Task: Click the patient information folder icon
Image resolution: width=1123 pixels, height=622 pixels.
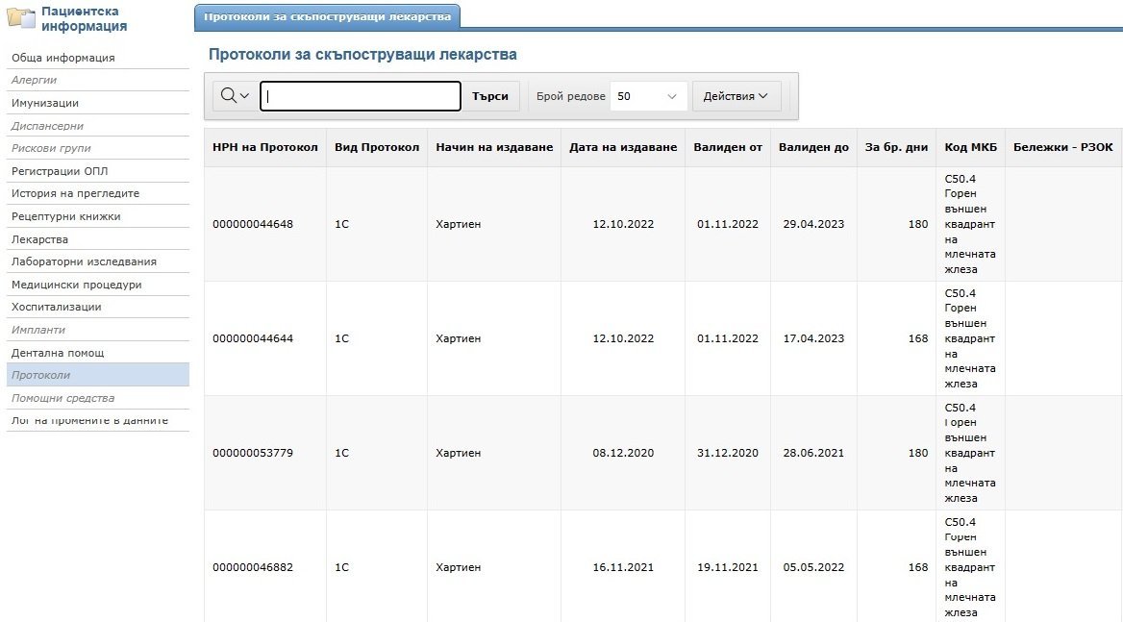Action: tap(21, 19)
